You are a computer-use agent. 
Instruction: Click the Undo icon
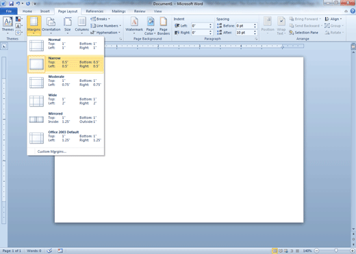18,3
